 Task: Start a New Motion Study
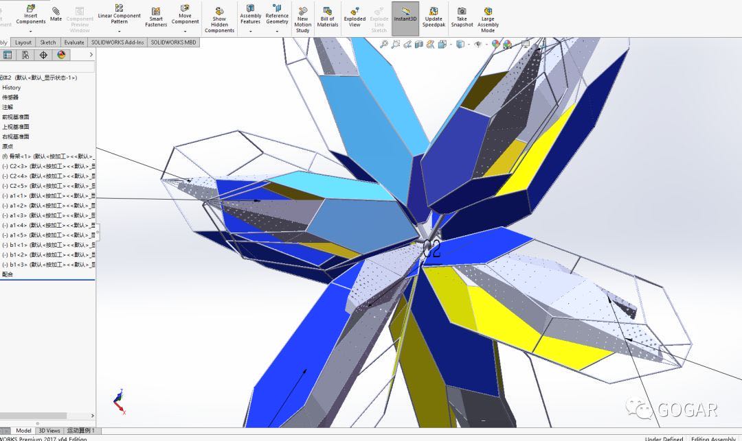[x=302, y=21]
